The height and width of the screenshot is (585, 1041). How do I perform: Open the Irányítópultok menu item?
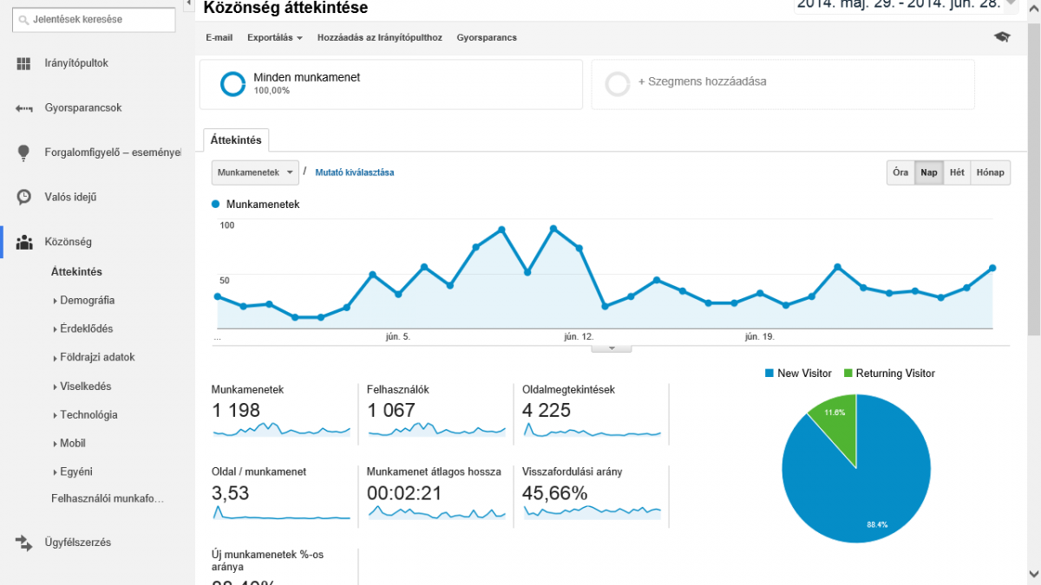(x=76, y=63)
